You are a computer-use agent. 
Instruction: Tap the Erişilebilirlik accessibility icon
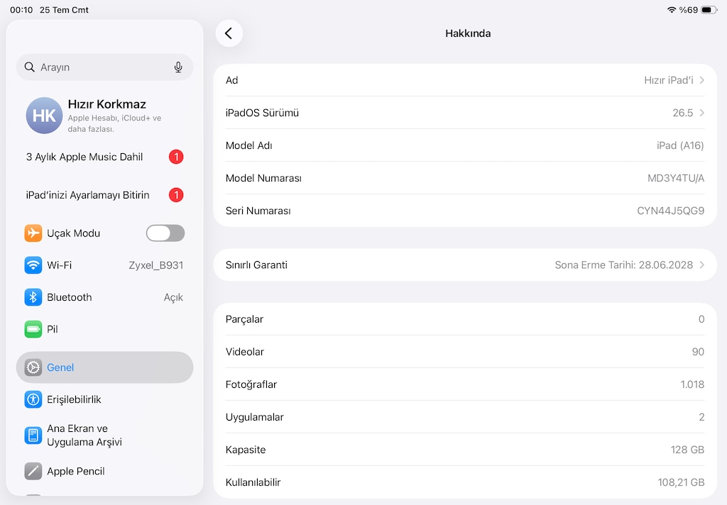33,399
